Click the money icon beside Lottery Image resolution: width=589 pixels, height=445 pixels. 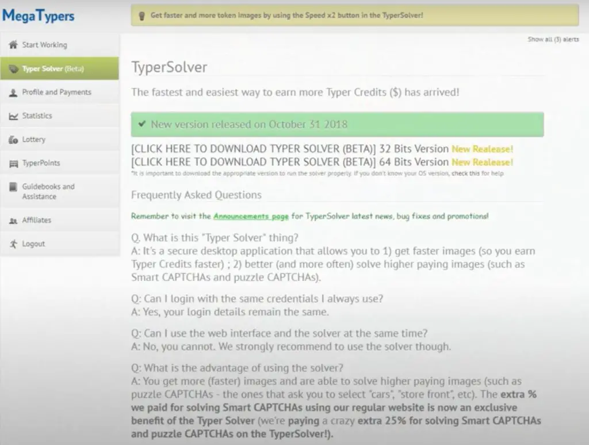coord(13,140)
